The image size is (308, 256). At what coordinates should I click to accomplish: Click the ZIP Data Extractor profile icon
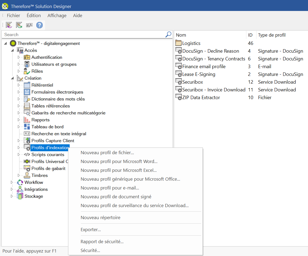pyautogui.click(x=178, y=97)
